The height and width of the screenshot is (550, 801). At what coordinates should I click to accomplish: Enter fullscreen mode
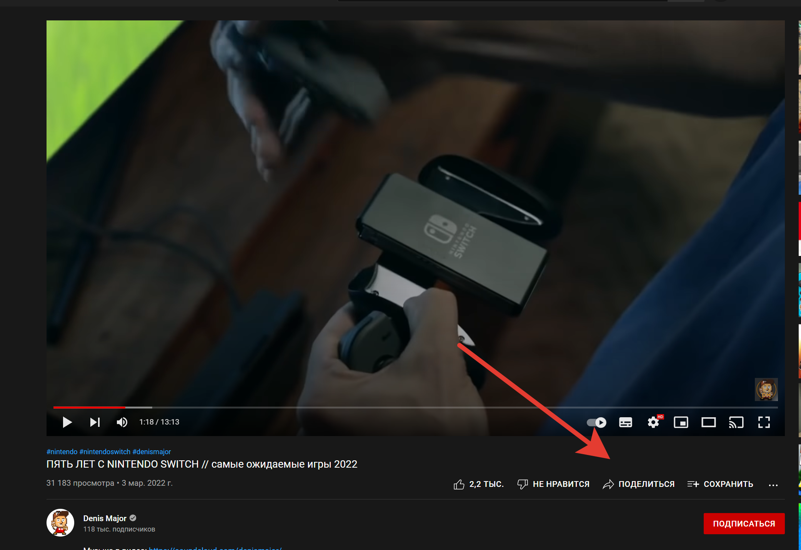tap(764, 423)
